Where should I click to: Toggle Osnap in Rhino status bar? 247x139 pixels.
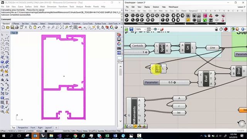[85, 131]
